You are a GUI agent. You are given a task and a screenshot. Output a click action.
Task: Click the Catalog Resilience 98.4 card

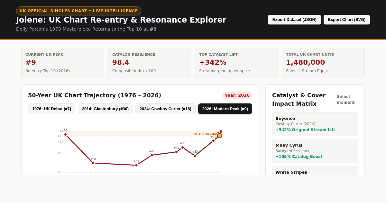(x=150, y=63)
